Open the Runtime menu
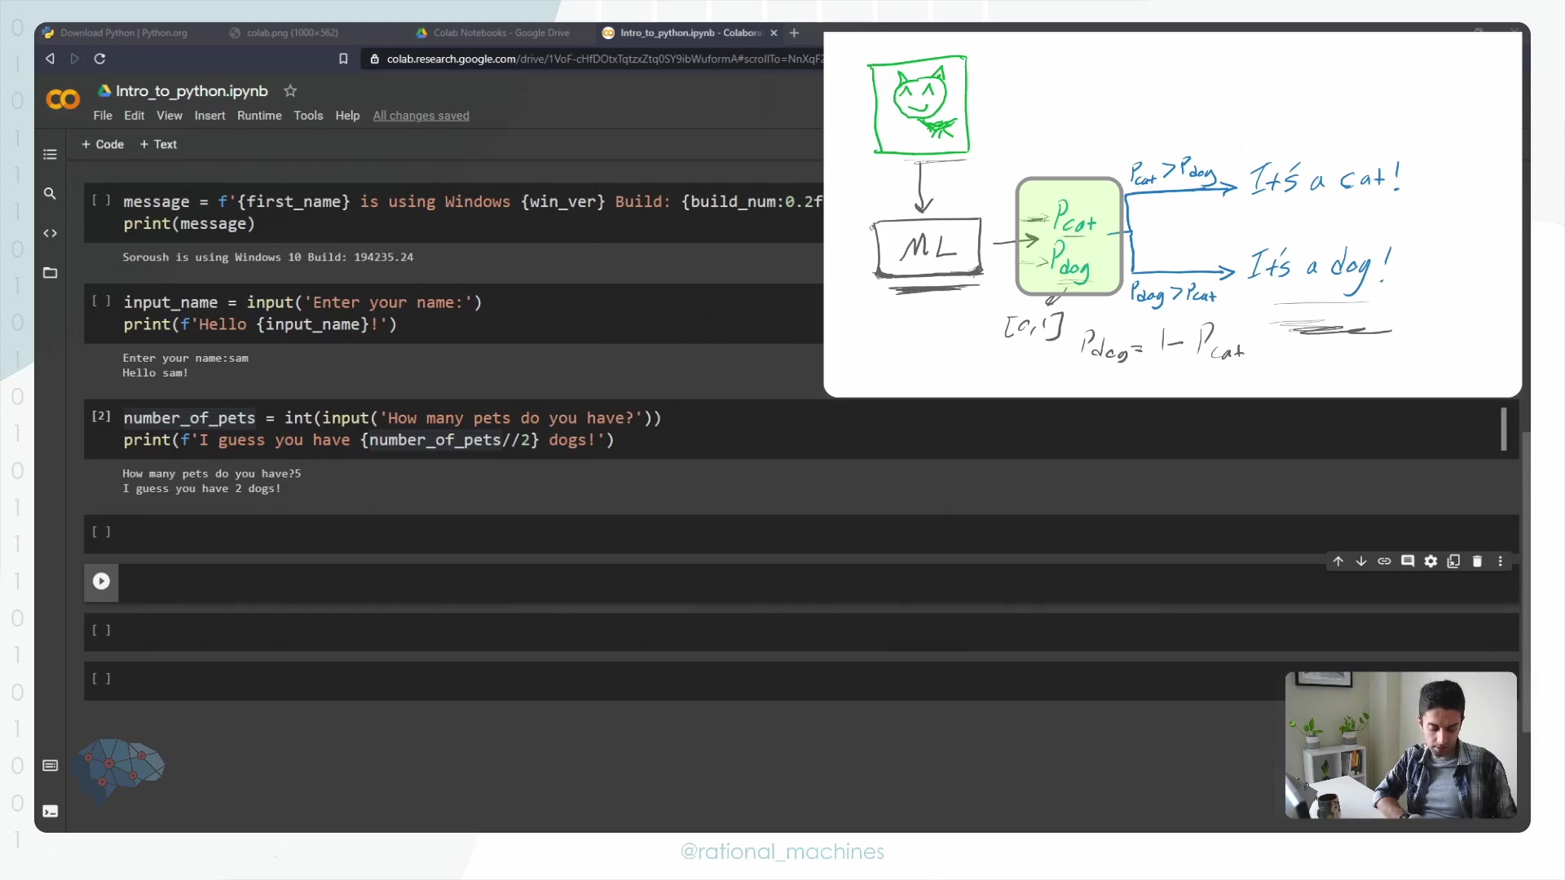Image resolution: width=1565 pixels, height=880 pixels. pos(259,116)
